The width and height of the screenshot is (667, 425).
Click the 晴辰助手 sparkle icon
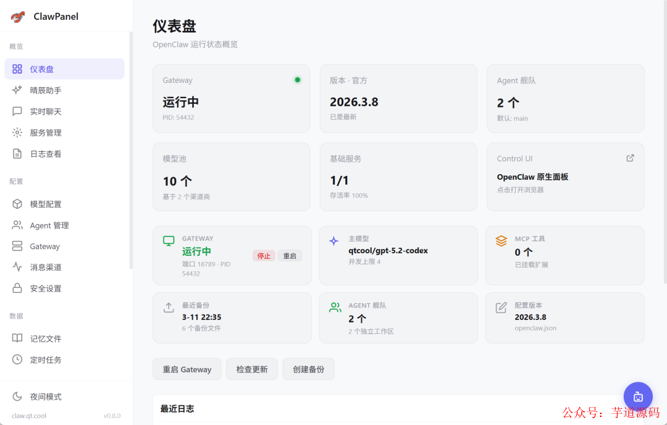pos(17,90)
